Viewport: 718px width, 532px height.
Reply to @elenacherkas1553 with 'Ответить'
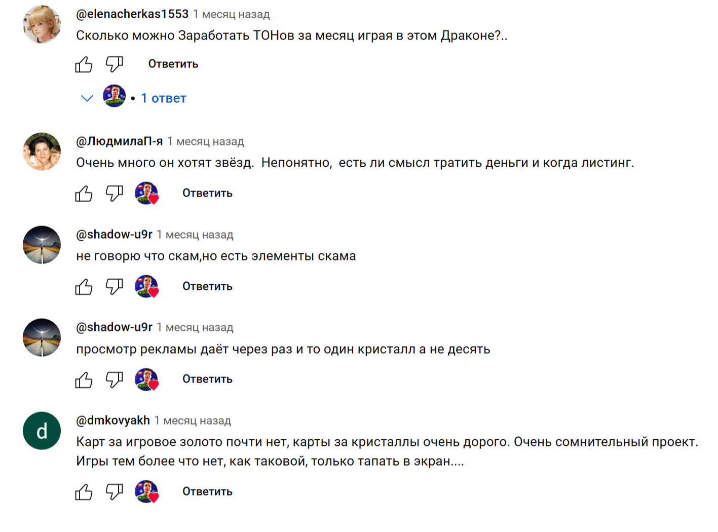(173, 64)
